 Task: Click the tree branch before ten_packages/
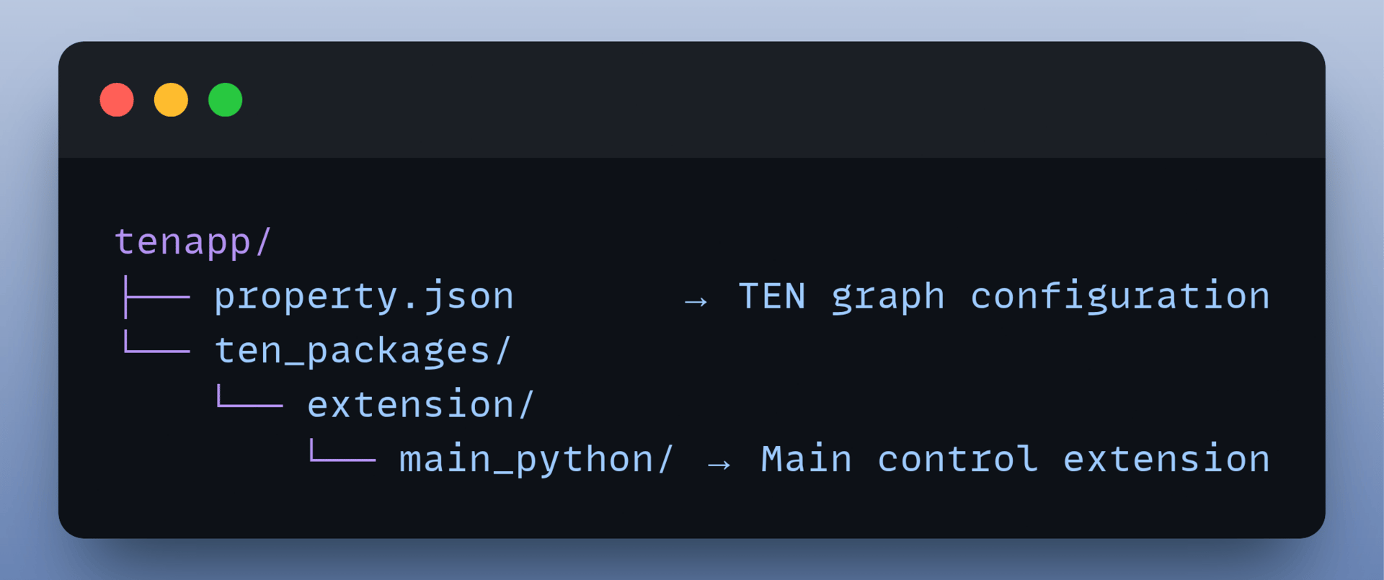[156, 342]
